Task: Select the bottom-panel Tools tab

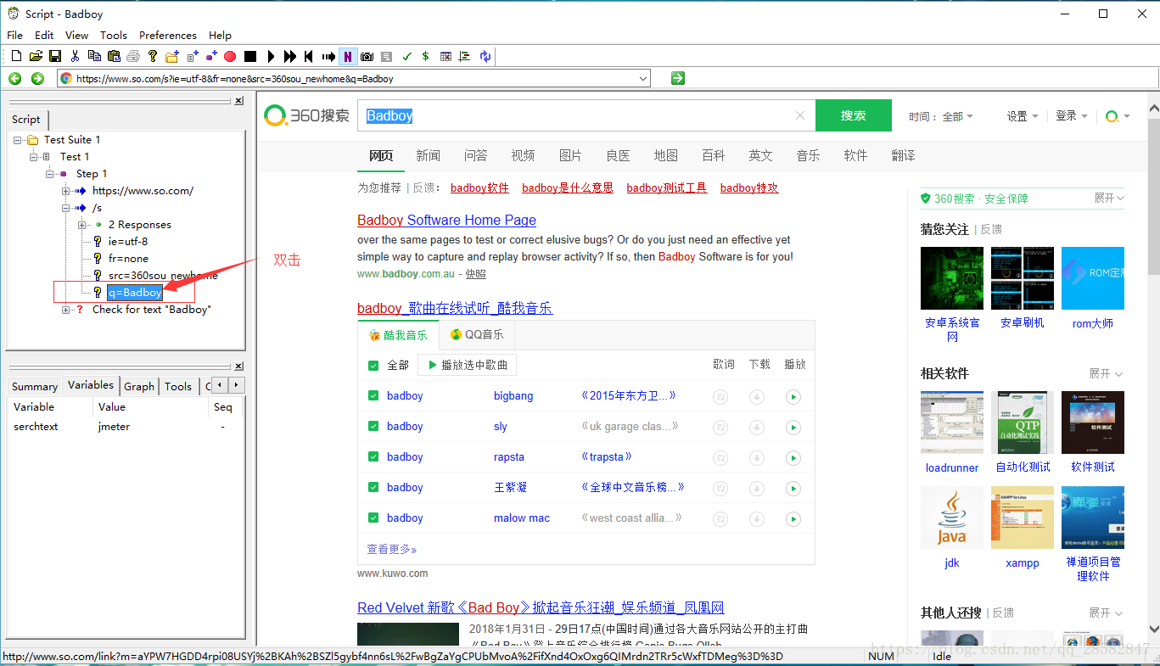Action: tap(178, 386)
